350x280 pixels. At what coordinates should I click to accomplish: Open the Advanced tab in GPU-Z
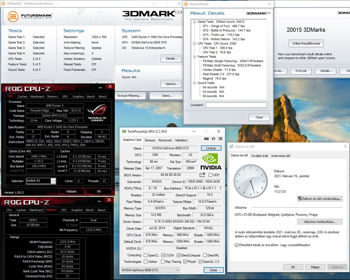(x=165, y=140)
